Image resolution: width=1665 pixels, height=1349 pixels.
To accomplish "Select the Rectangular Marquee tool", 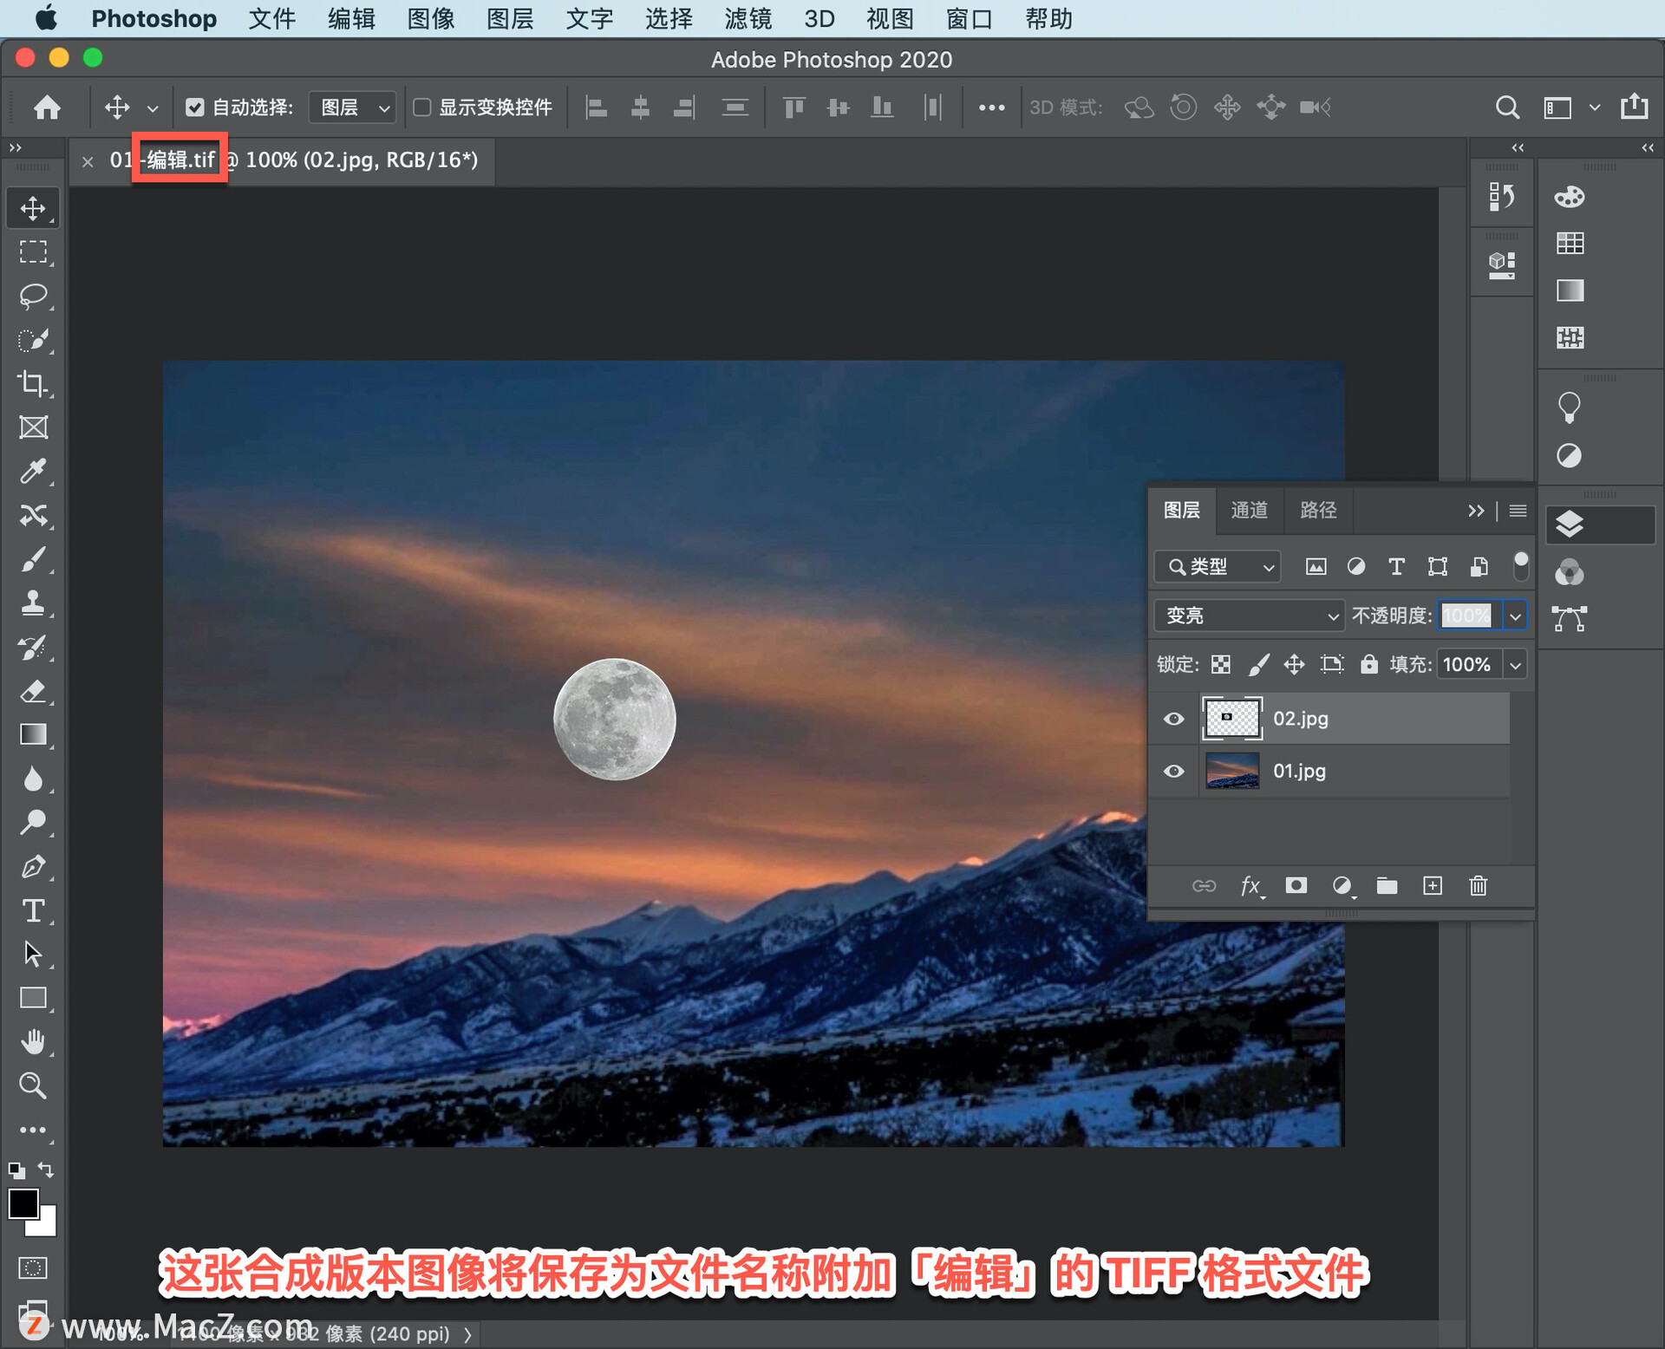I will coord(33,251).
